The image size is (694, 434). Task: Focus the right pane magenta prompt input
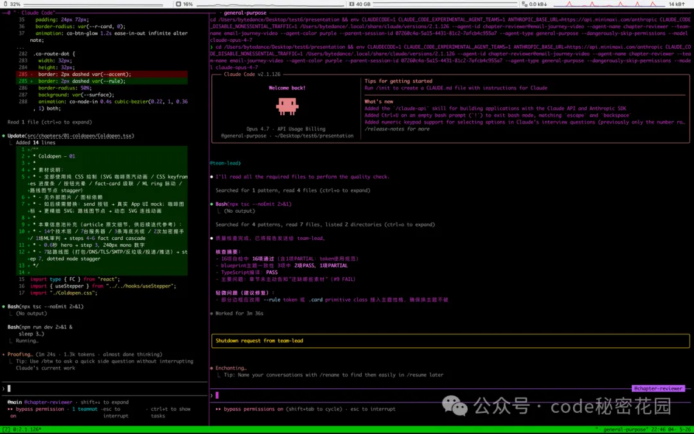pos(450,395)
